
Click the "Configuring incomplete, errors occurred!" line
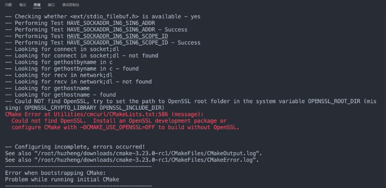(x=75, y=147)
